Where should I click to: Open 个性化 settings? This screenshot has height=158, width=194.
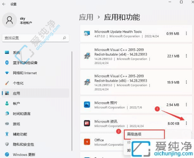pos(35,83)
